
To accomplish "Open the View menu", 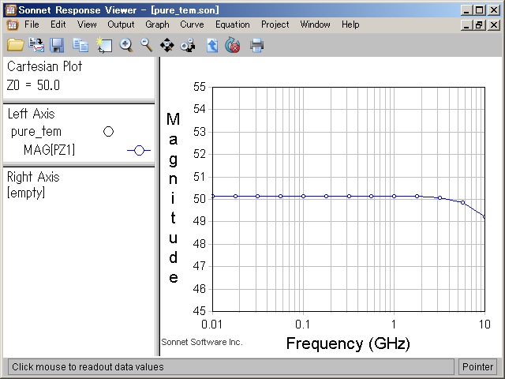I will pos(87,24).
